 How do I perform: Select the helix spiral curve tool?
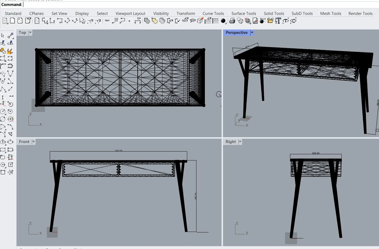3,74
